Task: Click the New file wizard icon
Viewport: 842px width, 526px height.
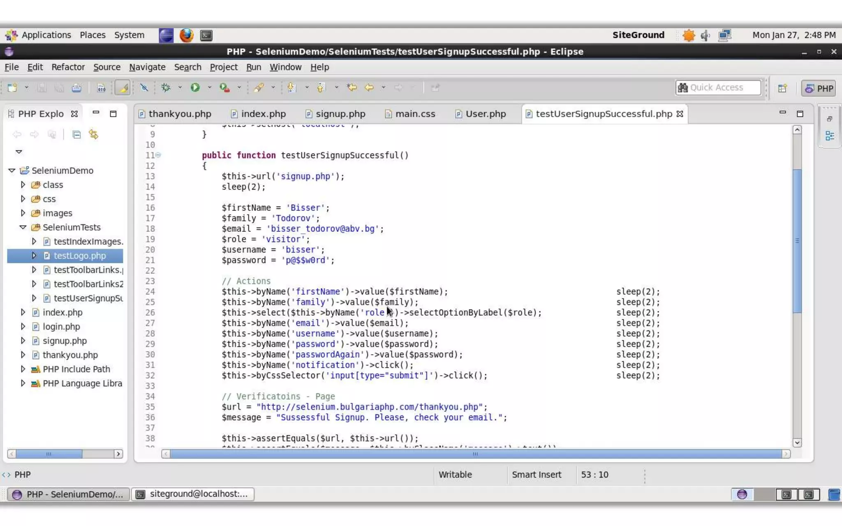Action: coord(12,88)
